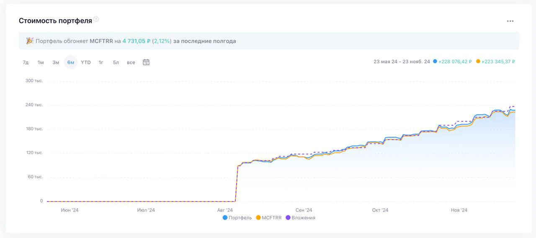Click the 180 тыс. axis label
The image size is (536, 238).
point(34,129)
